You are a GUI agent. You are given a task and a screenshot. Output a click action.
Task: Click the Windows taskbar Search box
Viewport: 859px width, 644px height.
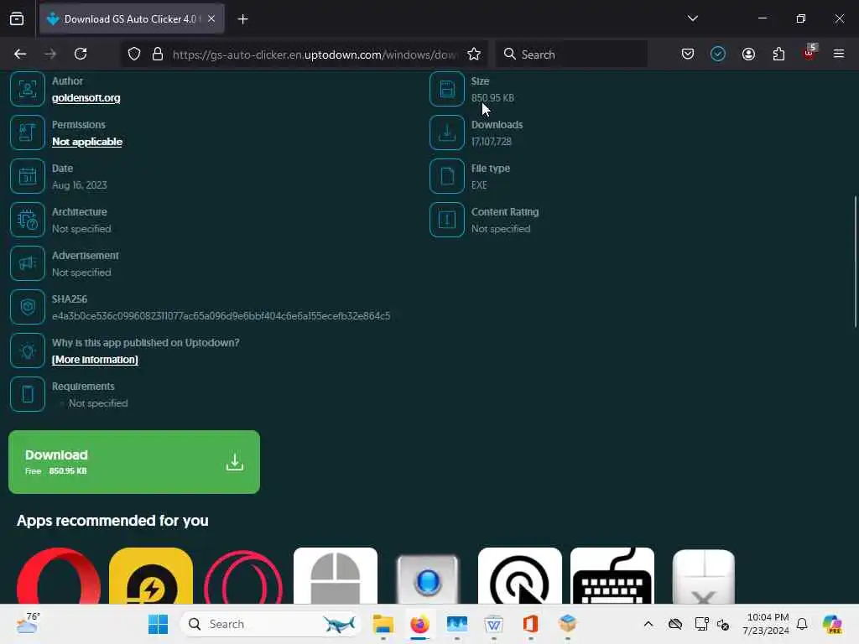pyautogui.click(x=271, y=624)
